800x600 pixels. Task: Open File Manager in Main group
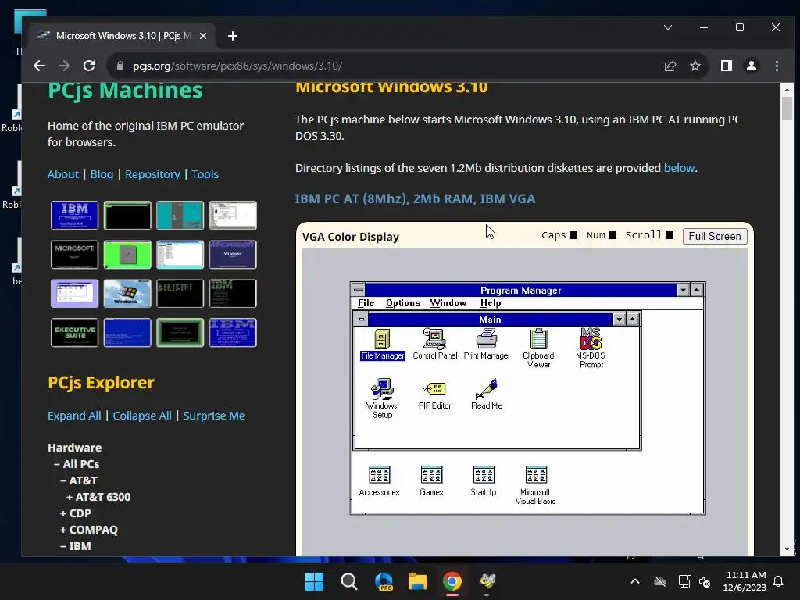(382, 345)
